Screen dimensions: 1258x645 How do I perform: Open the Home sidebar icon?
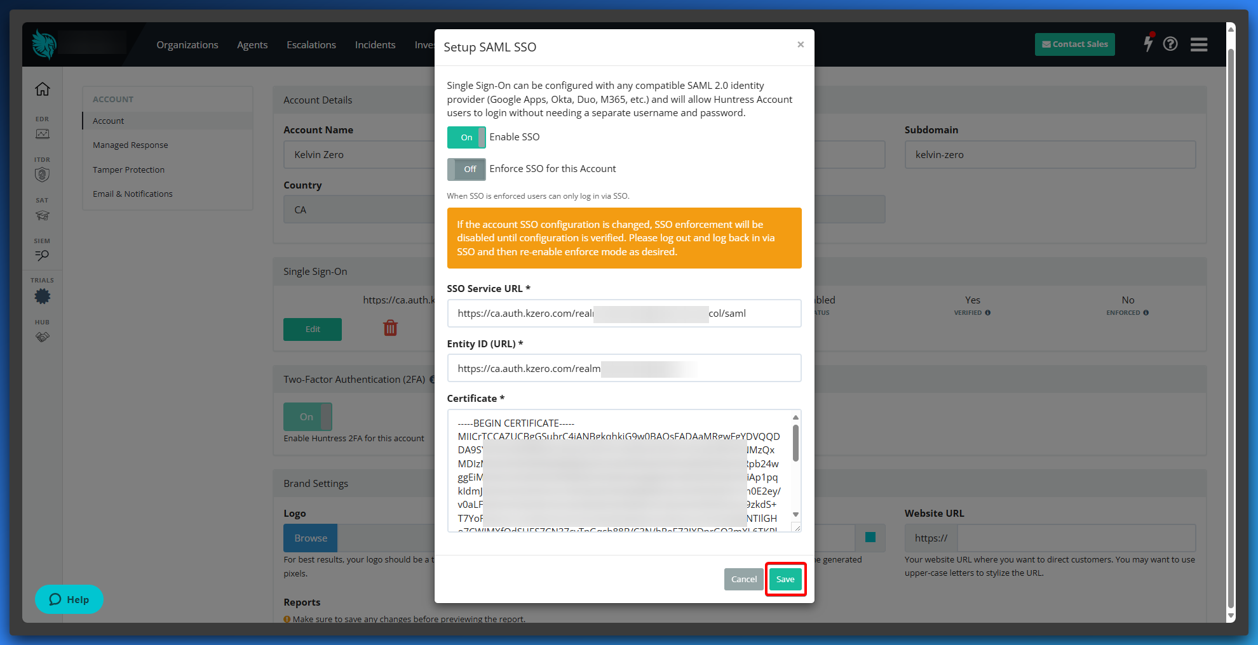[x=43, y=89]
